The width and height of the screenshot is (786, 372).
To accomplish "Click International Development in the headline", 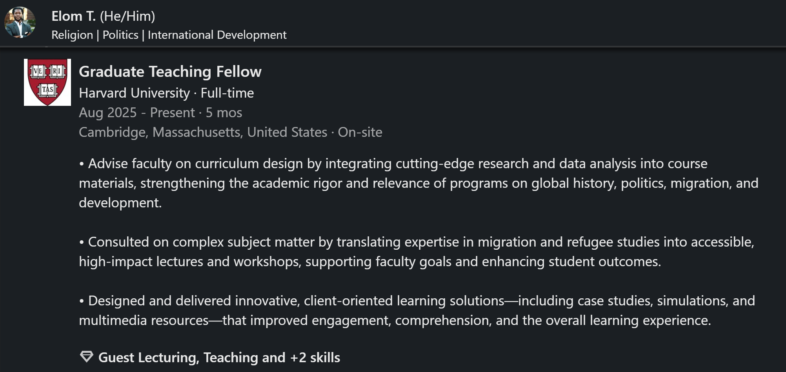I will (217, 35).
